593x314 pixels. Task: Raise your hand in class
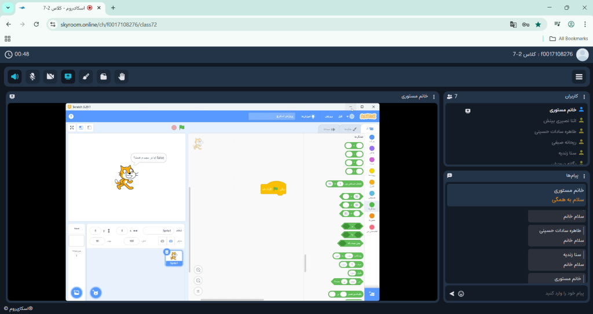[122, 76]
